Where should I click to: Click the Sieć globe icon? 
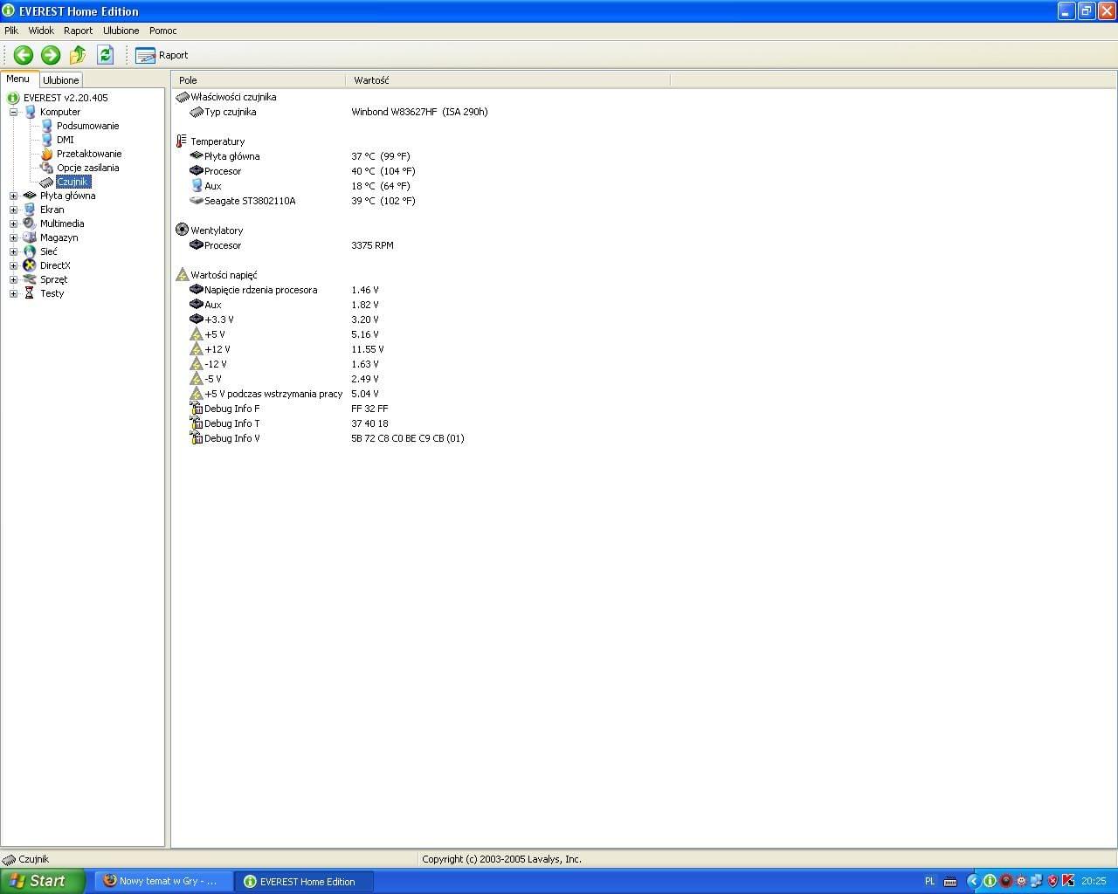pos(30,251)
